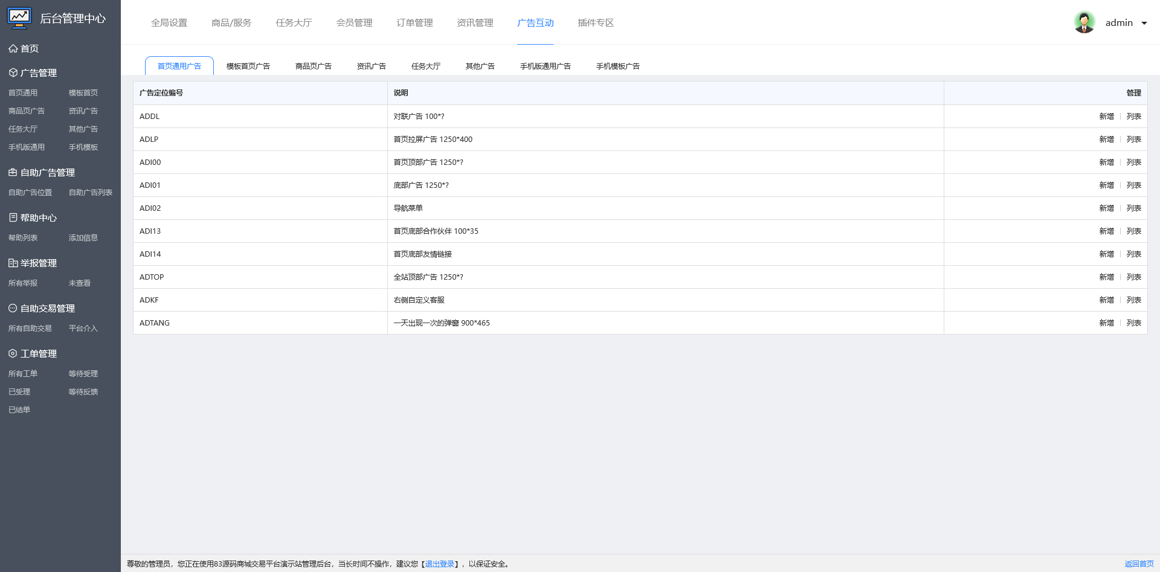Open 自助广告位置 in the sidebar

[x=30, y=193]
